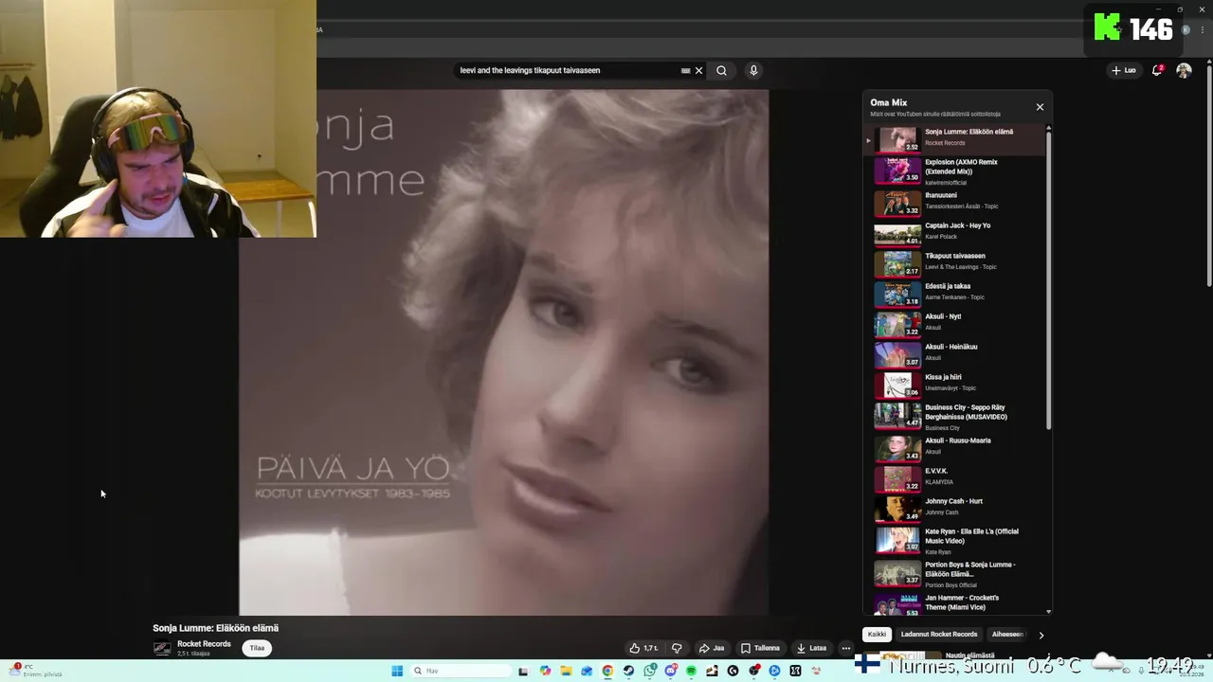The width and height of the screenshot is (1213, 682).
Task: Open Copilot from the taskbar
Action: 545,671
